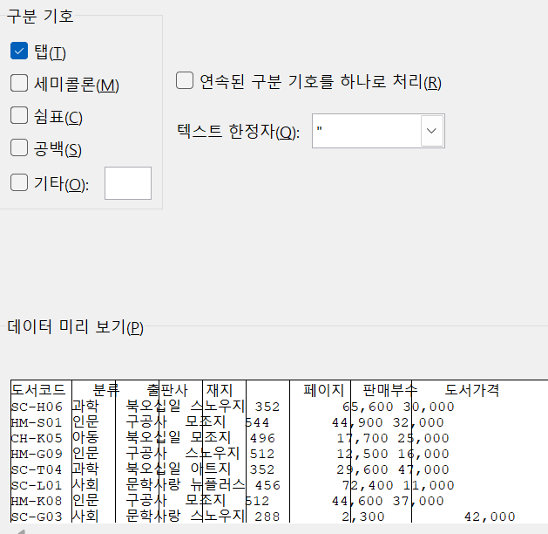Viewport: 548px width, 534px height.
Task: Toggle 연속된 구분 기호를 하나로 처리 checkbox
Action: [185, 81]
